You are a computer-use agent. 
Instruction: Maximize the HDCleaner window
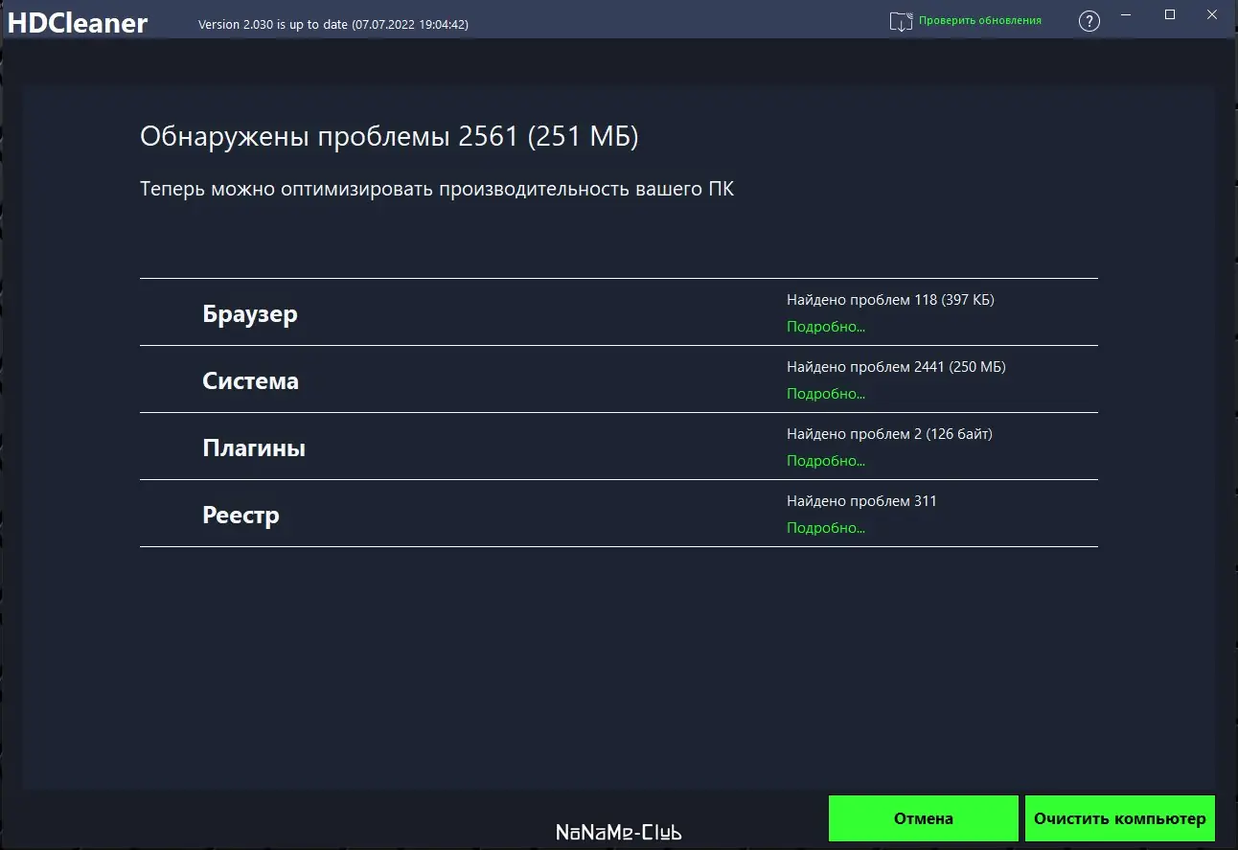coord(1170,14)
